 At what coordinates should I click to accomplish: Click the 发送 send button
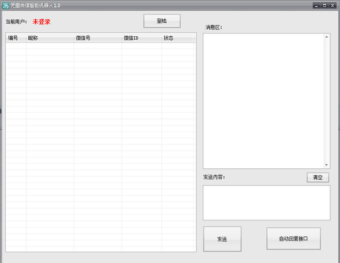[x=222, y=239]
